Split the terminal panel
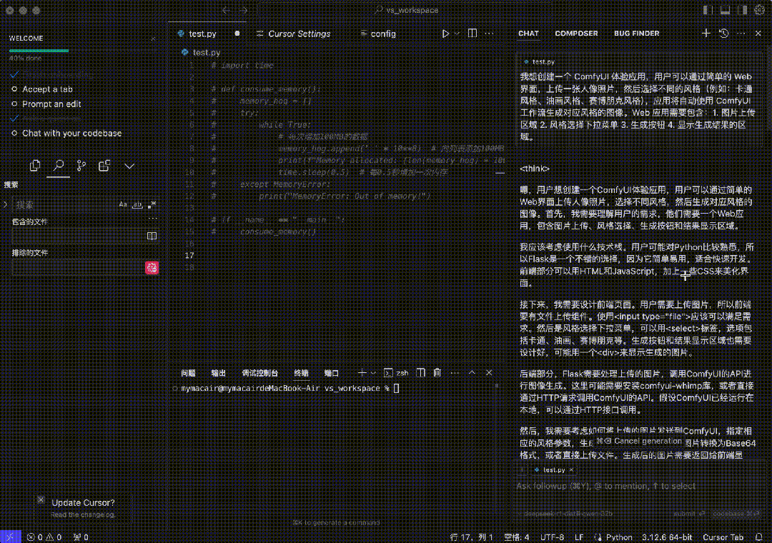772x543 pixels. [x=421, y=373]
